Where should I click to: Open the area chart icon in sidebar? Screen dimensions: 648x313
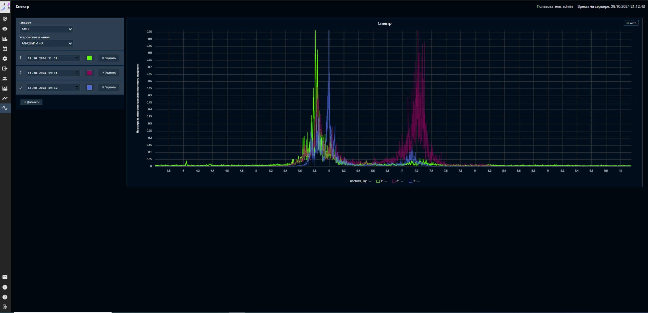(5, 88)
